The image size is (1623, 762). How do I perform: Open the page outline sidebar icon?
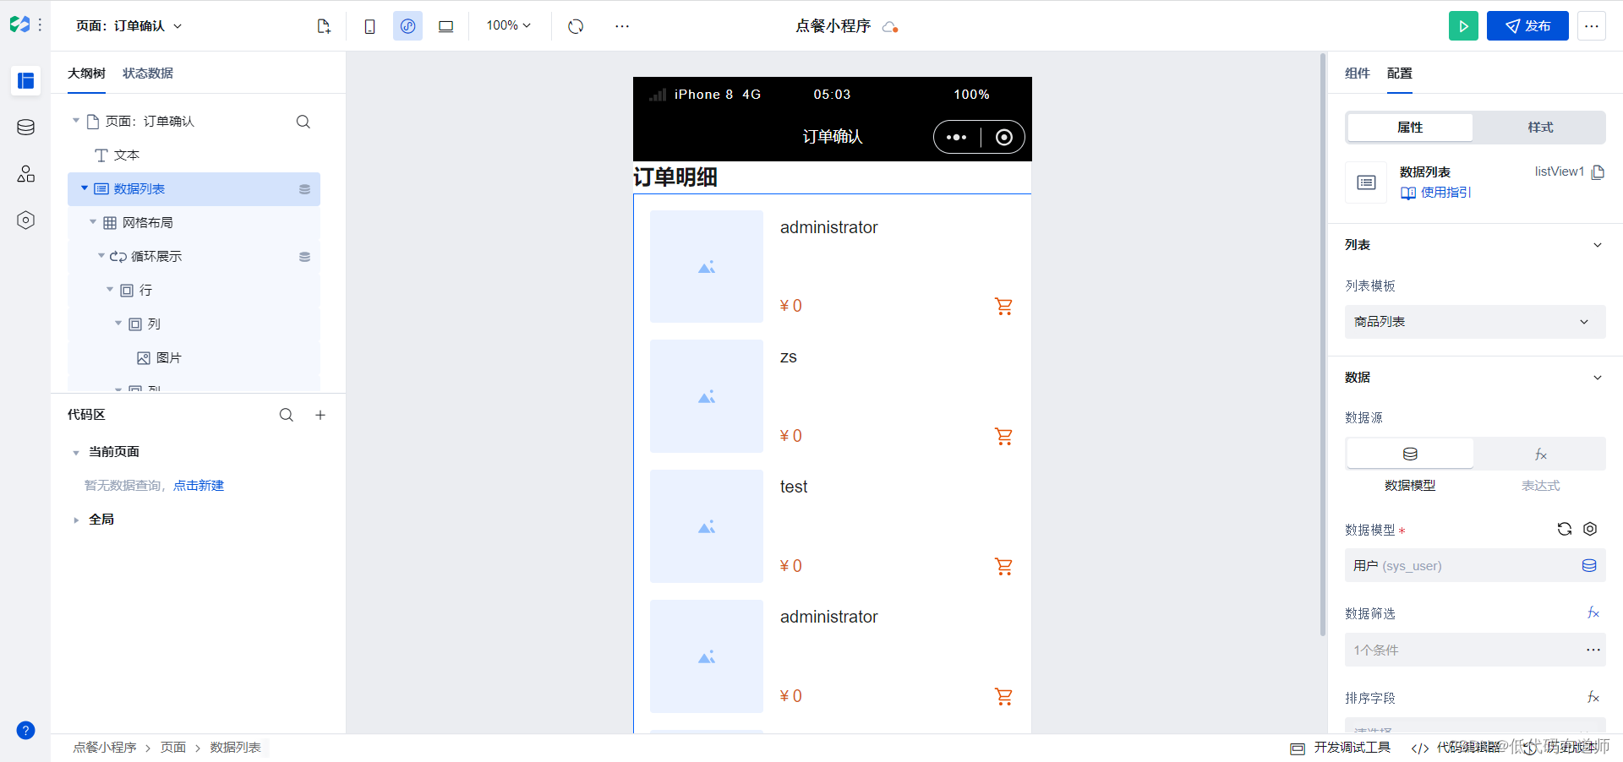pos(26,80)
